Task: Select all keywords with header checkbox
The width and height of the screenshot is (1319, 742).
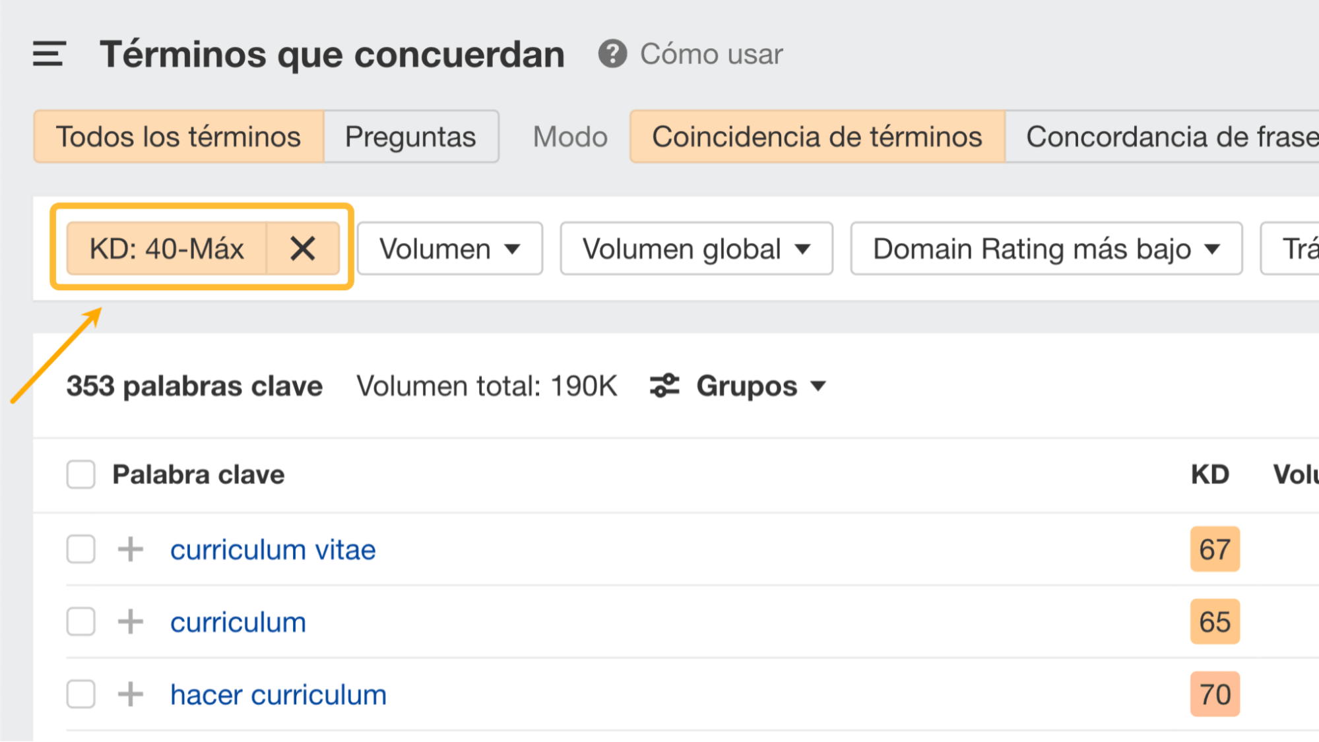Action: tap(80, 474)
